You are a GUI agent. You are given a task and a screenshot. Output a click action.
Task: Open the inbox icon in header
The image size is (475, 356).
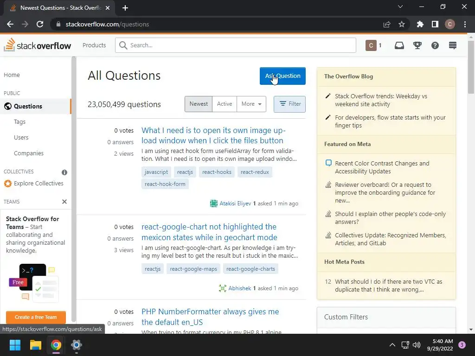399,45
